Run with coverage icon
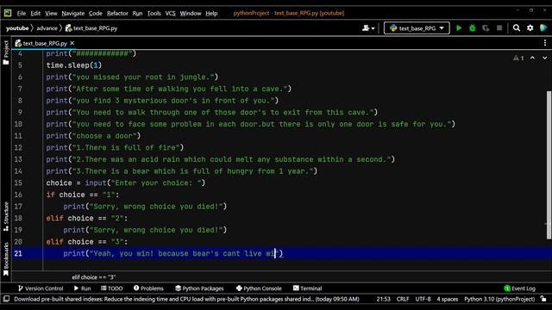Image resolution: width=552 pixels, height=310 pixels. point(486,28)
